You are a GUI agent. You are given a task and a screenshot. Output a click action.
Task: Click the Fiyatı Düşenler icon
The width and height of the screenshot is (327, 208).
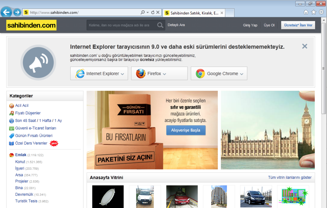[x=11, y=113]
